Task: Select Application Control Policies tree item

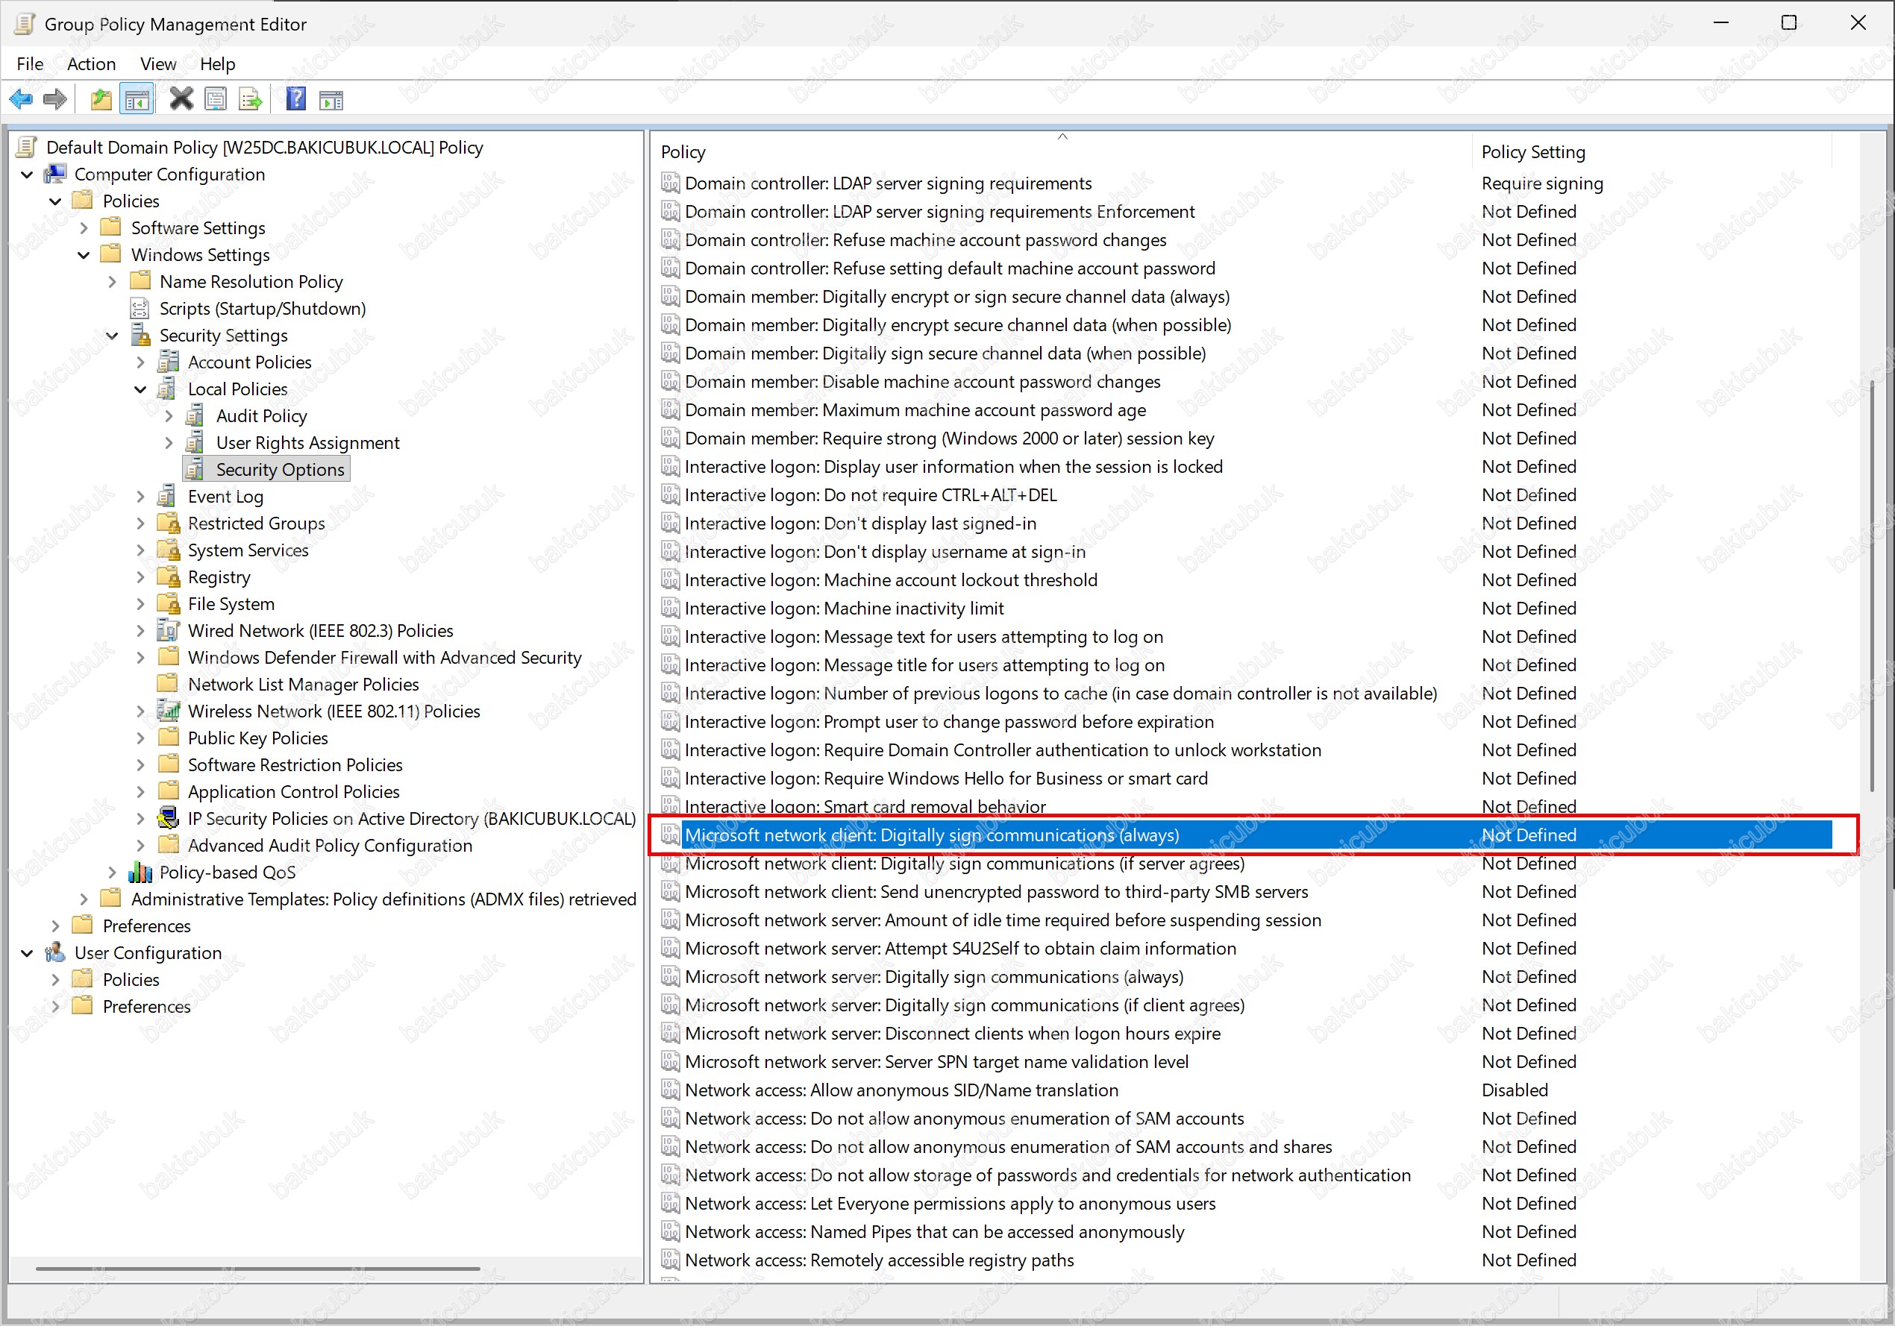Action: pos(294,792)
